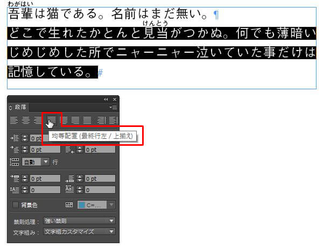
Task: Click the grid icon beside the background color swatch
Action: pos(69,204)
